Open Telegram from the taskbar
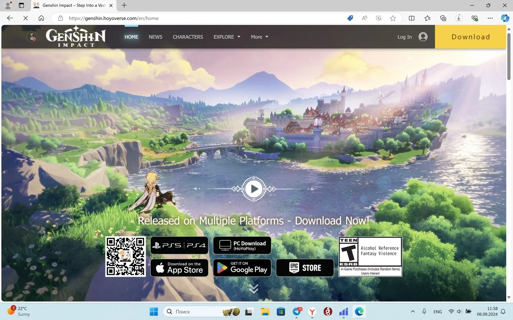Viewport: 513px width, 320px height. (x=297, y=312)
